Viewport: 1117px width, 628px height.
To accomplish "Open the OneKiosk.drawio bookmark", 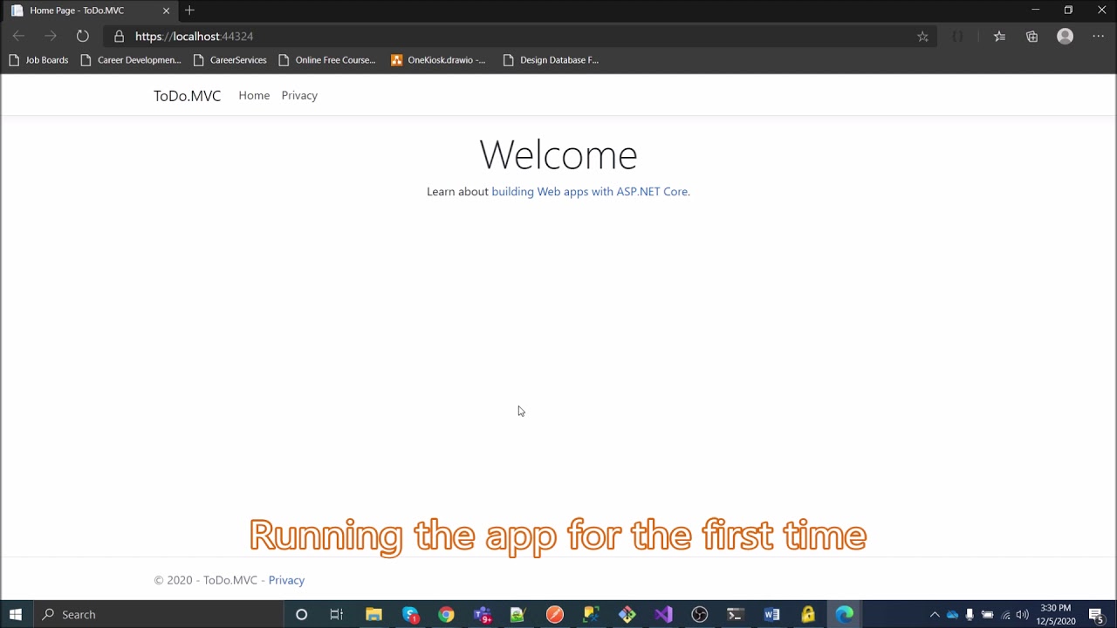I will click(x=438, y=60).
